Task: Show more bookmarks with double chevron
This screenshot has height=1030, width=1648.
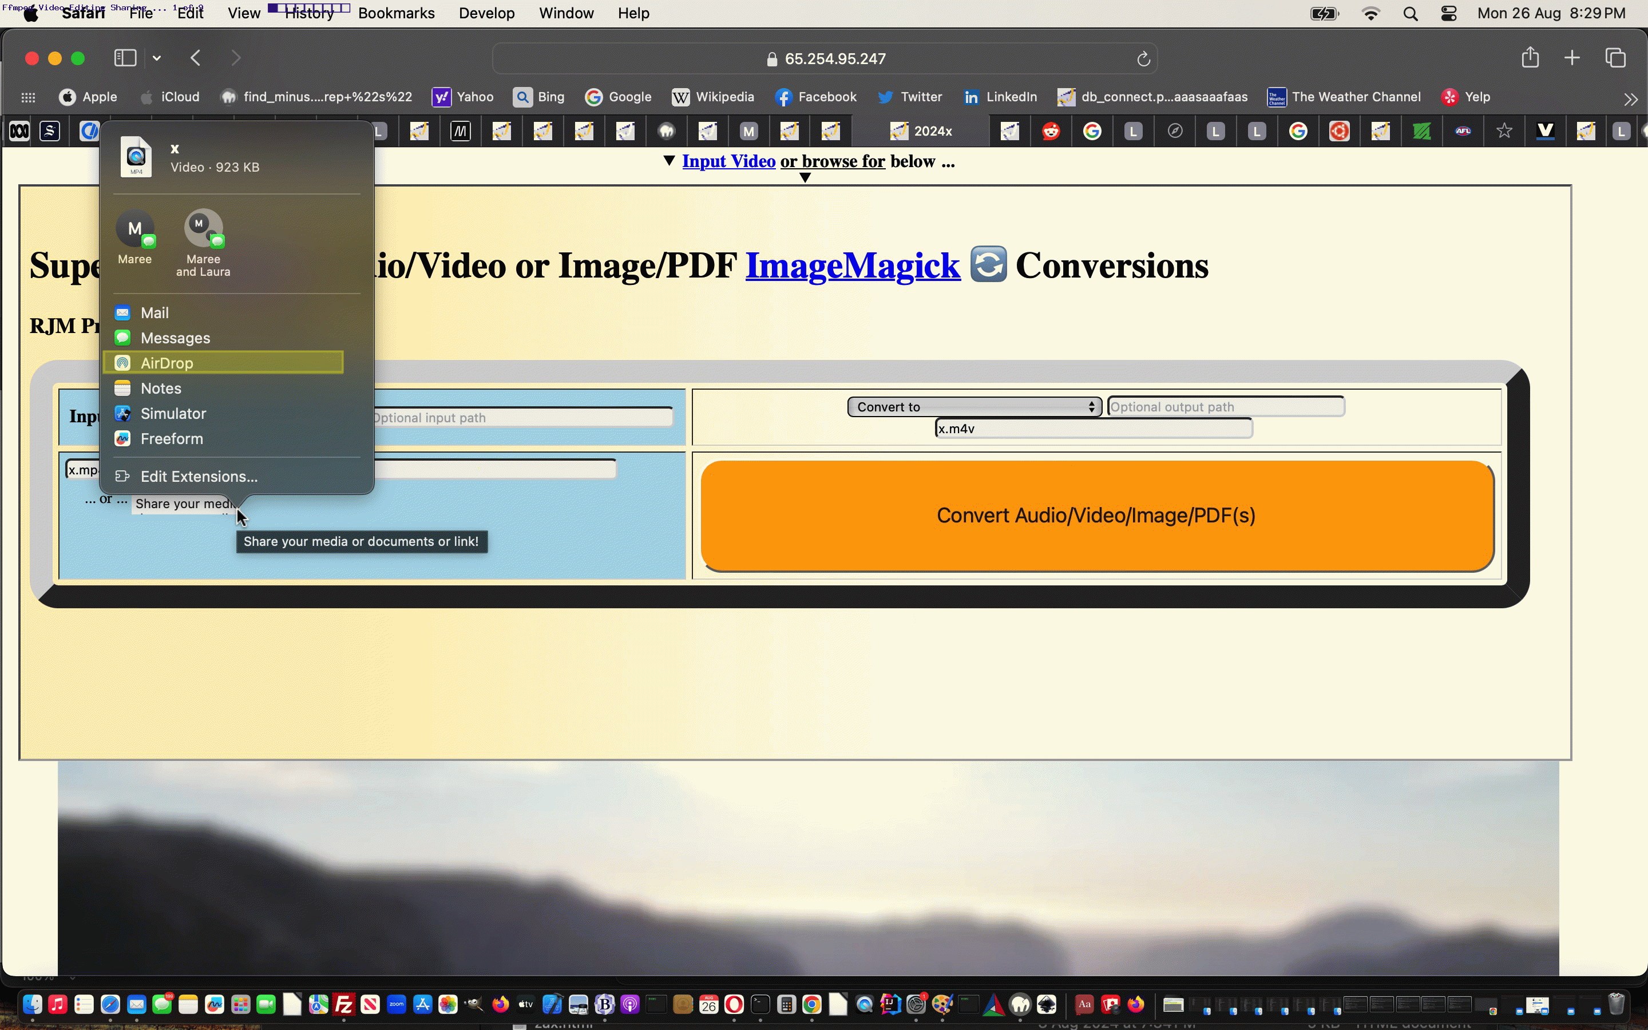Action: (x=1630, y=99)
